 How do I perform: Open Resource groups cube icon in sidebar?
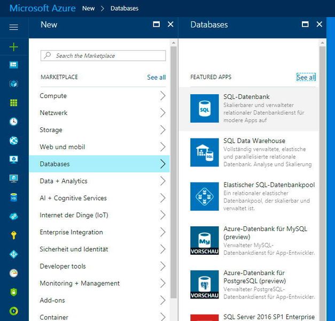(14, 83)
